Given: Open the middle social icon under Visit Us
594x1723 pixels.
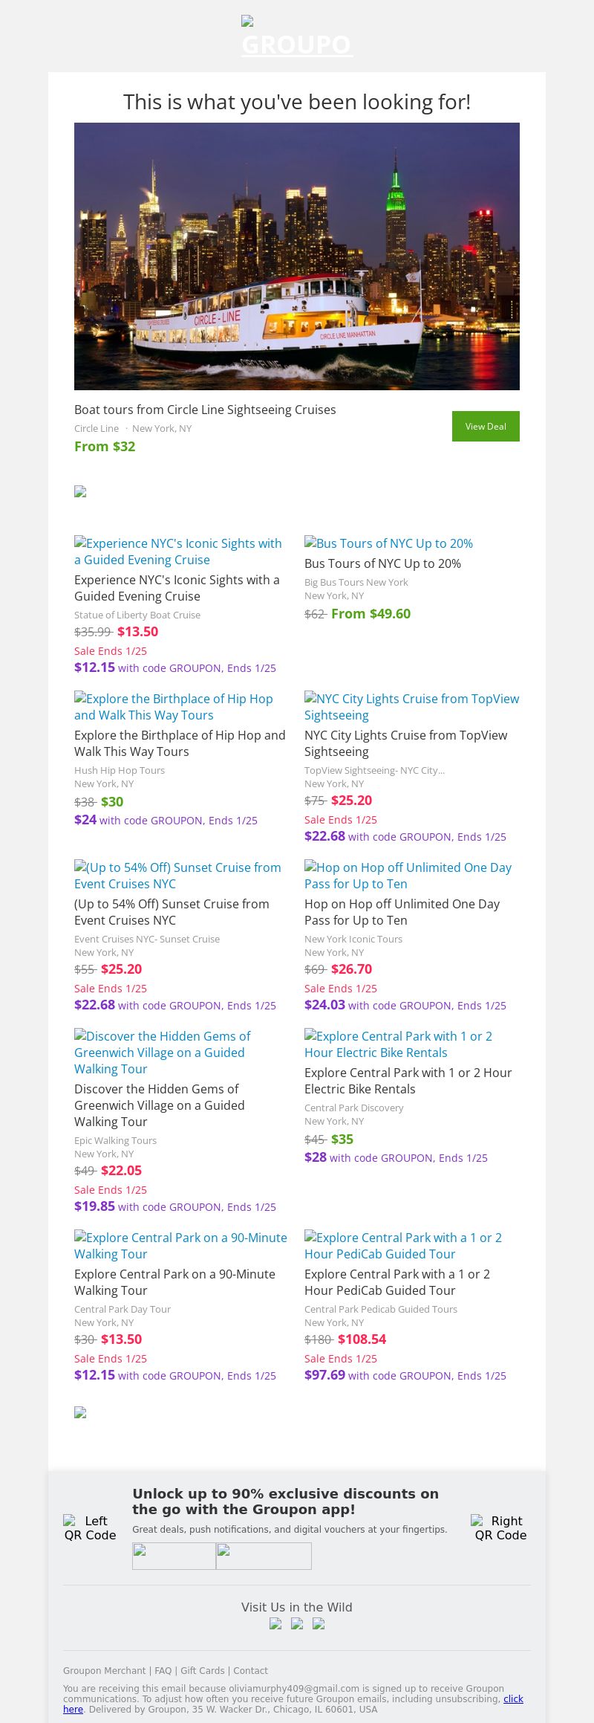Looking at the screenshot, I should pos(297,1623).
